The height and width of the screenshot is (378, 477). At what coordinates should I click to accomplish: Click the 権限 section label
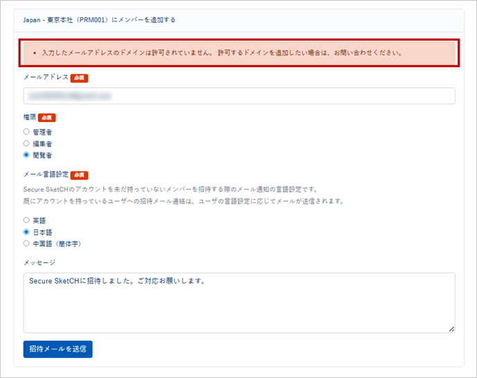coord(30,118)
